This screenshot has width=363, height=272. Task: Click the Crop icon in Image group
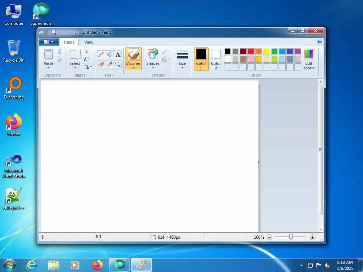point(87,51)
